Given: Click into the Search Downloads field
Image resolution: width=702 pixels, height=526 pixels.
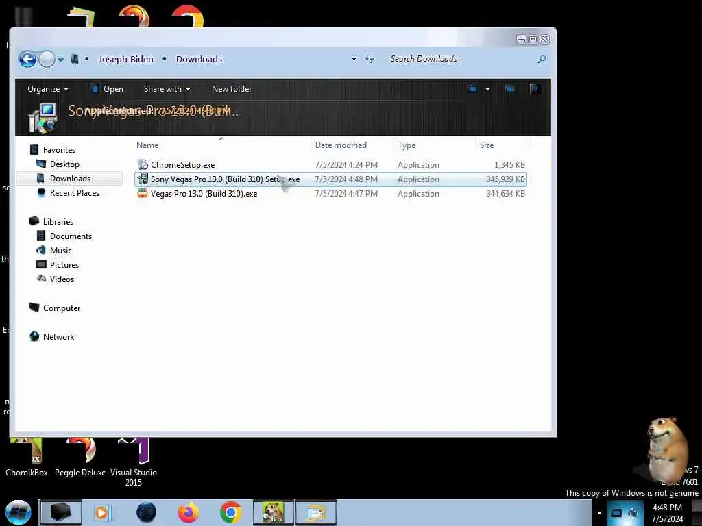Looking at the screenshot, I should tap(461, 59).
